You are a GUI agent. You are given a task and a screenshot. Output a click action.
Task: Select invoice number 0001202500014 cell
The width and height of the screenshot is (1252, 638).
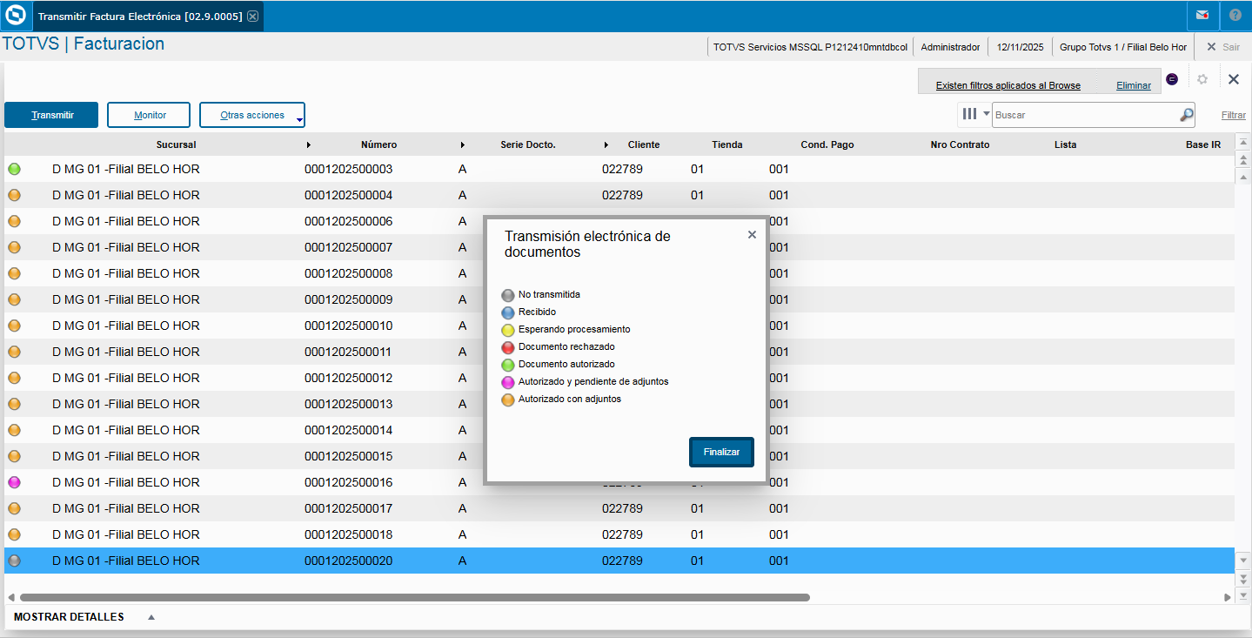(x=348, y=430)
